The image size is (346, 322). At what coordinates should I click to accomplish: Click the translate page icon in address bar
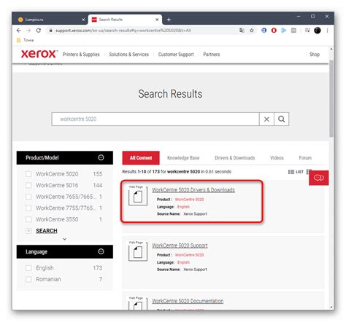(242, 31)
